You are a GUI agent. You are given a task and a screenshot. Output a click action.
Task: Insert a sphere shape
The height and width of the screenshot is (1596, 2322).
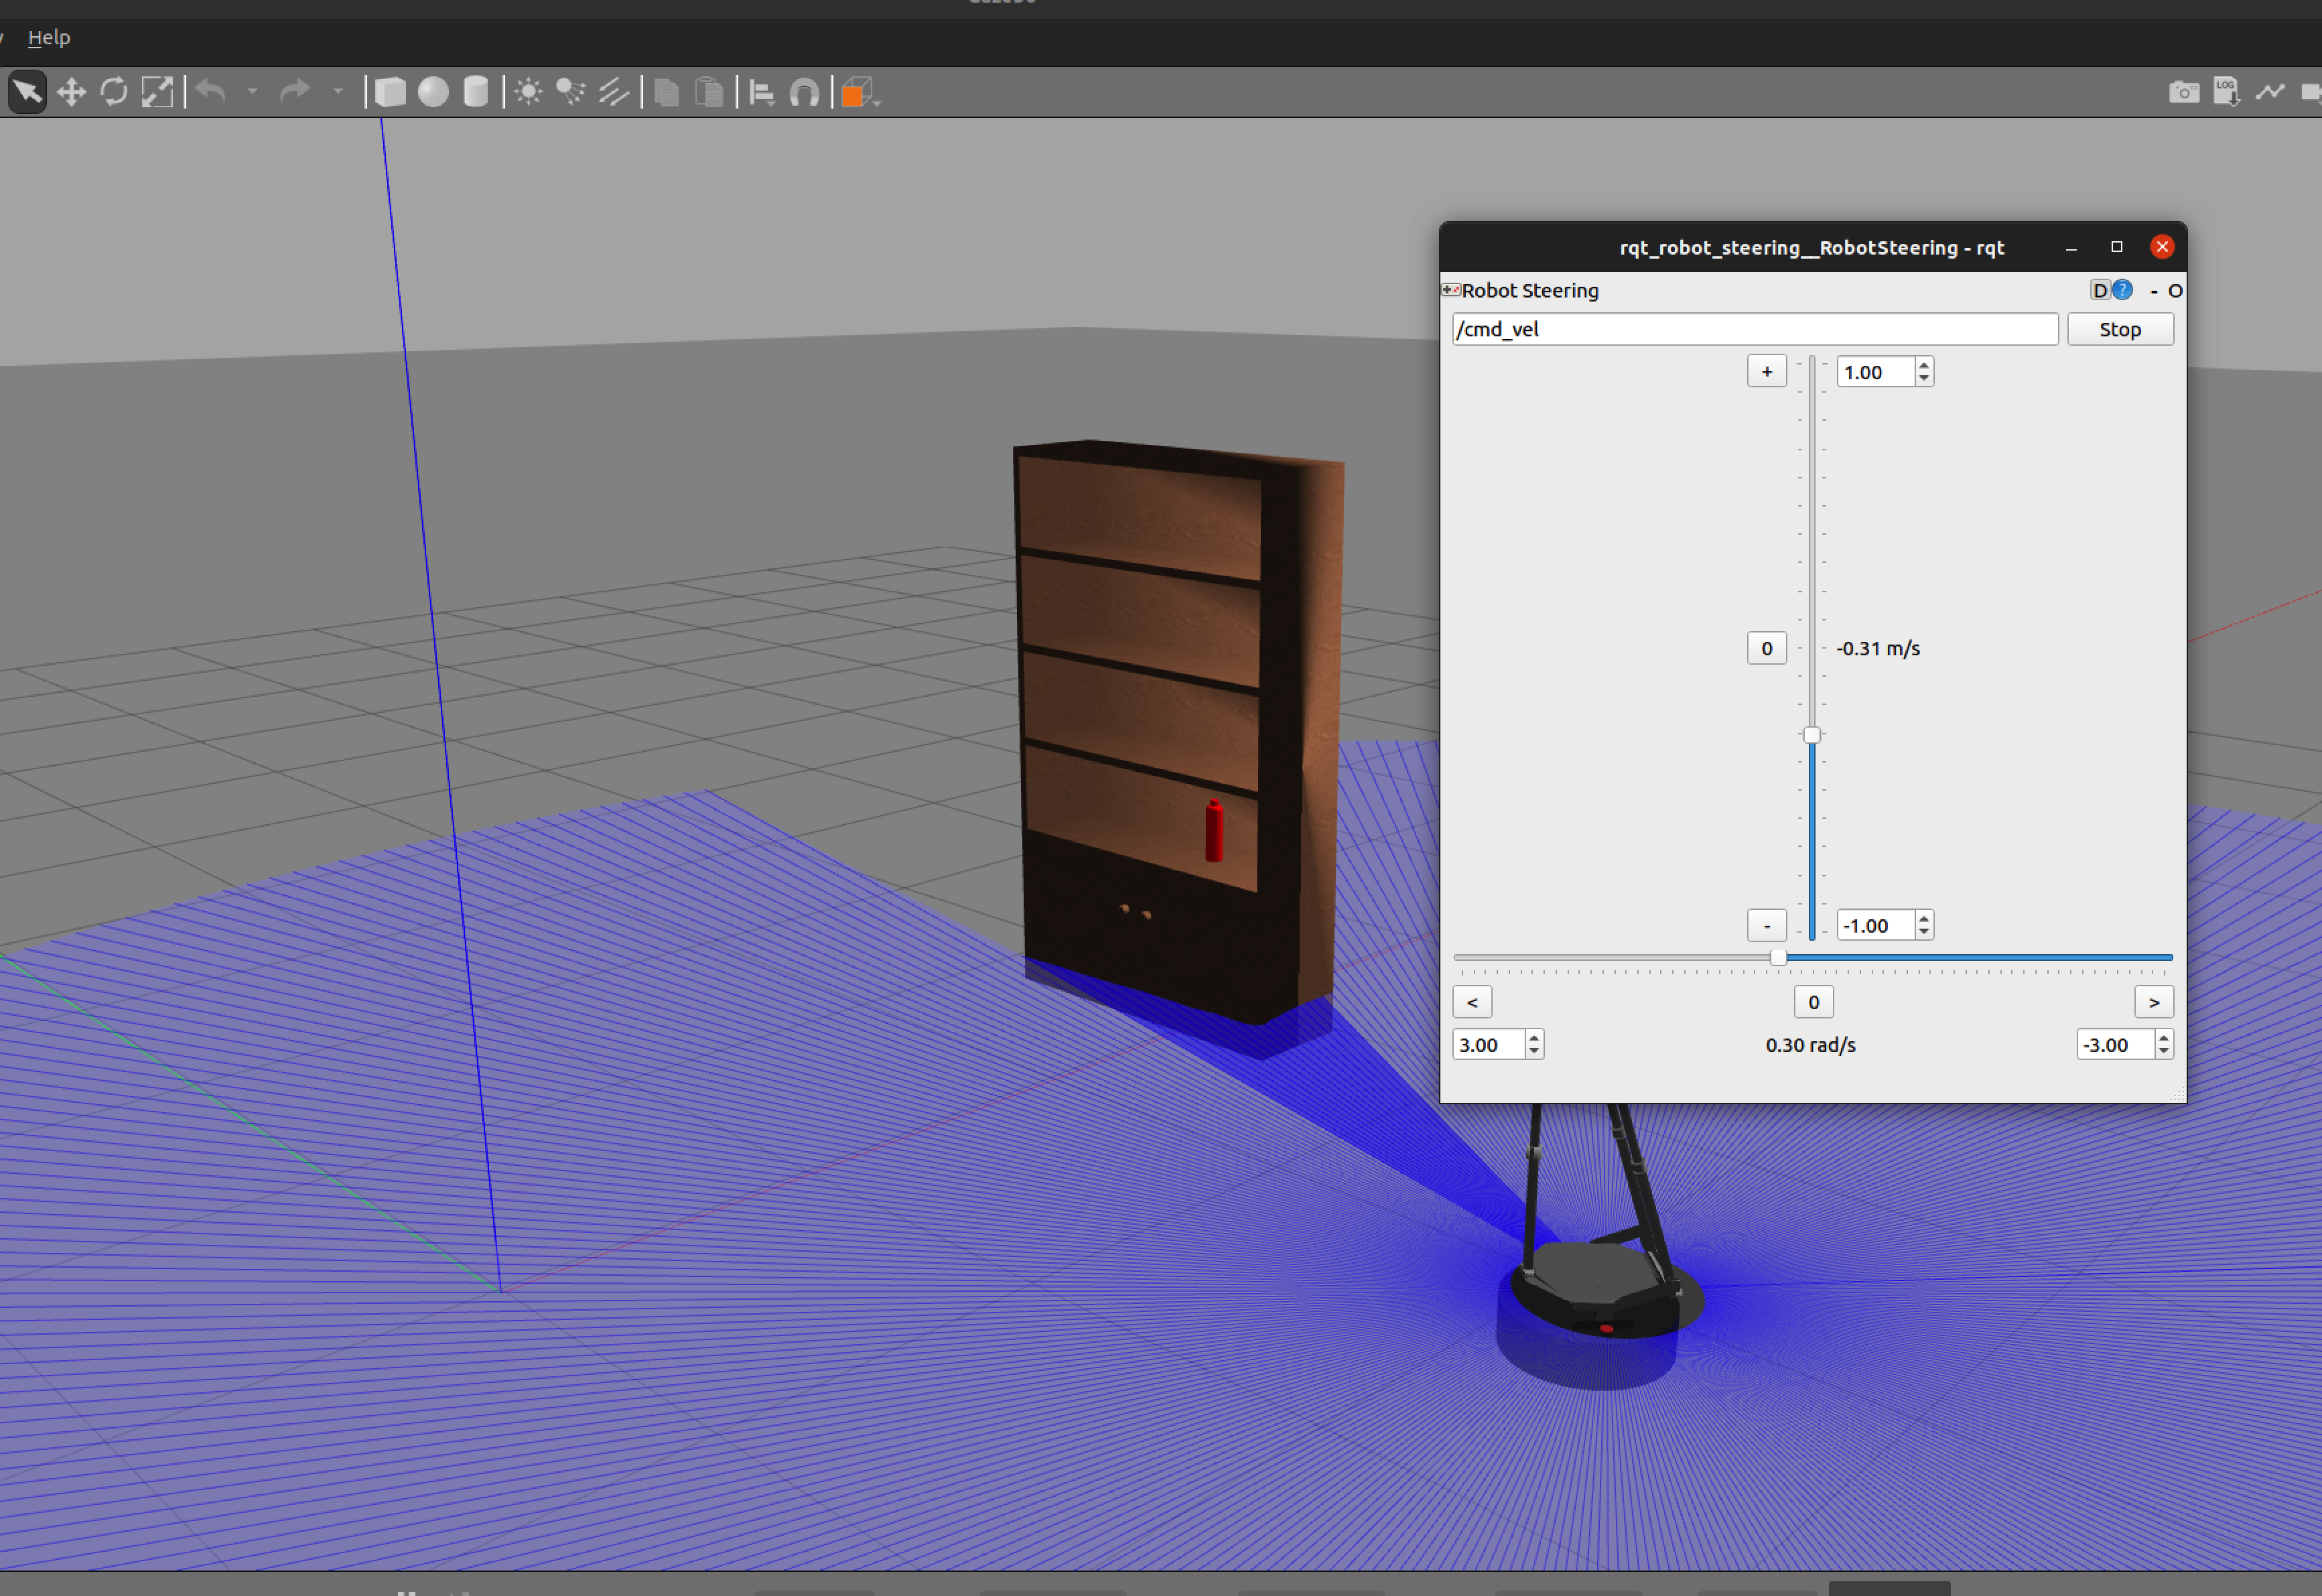click(x=433, y=93)
